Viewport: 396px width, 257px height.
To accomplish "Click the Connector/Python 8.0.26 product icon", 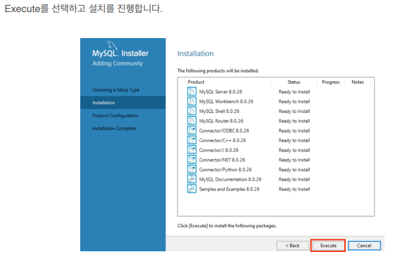I will (x=192, y=169).
